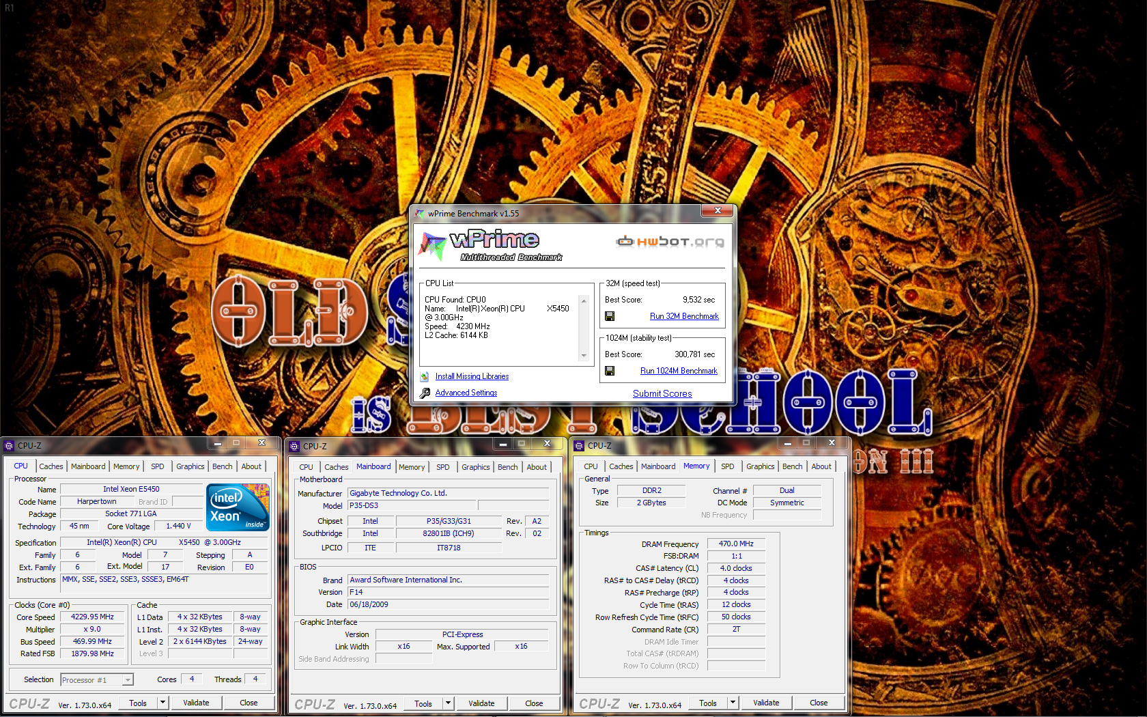This screenshot has width=1147, height=717.
Task: Click the CAS# Latency value 4.0 clocks
Action: [736, 568]
